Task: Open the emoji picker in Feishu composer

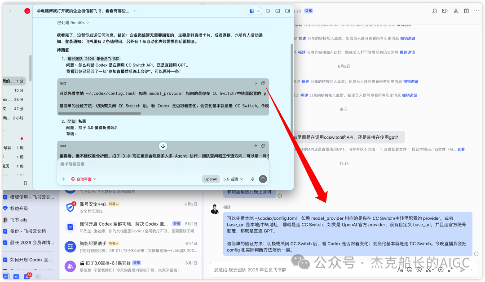Action: point(410,269)
